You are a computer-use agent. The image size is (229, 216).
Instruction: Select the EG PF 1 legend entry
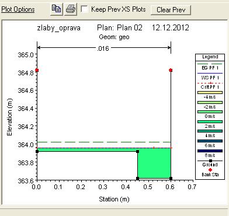(x=210, y=67)
